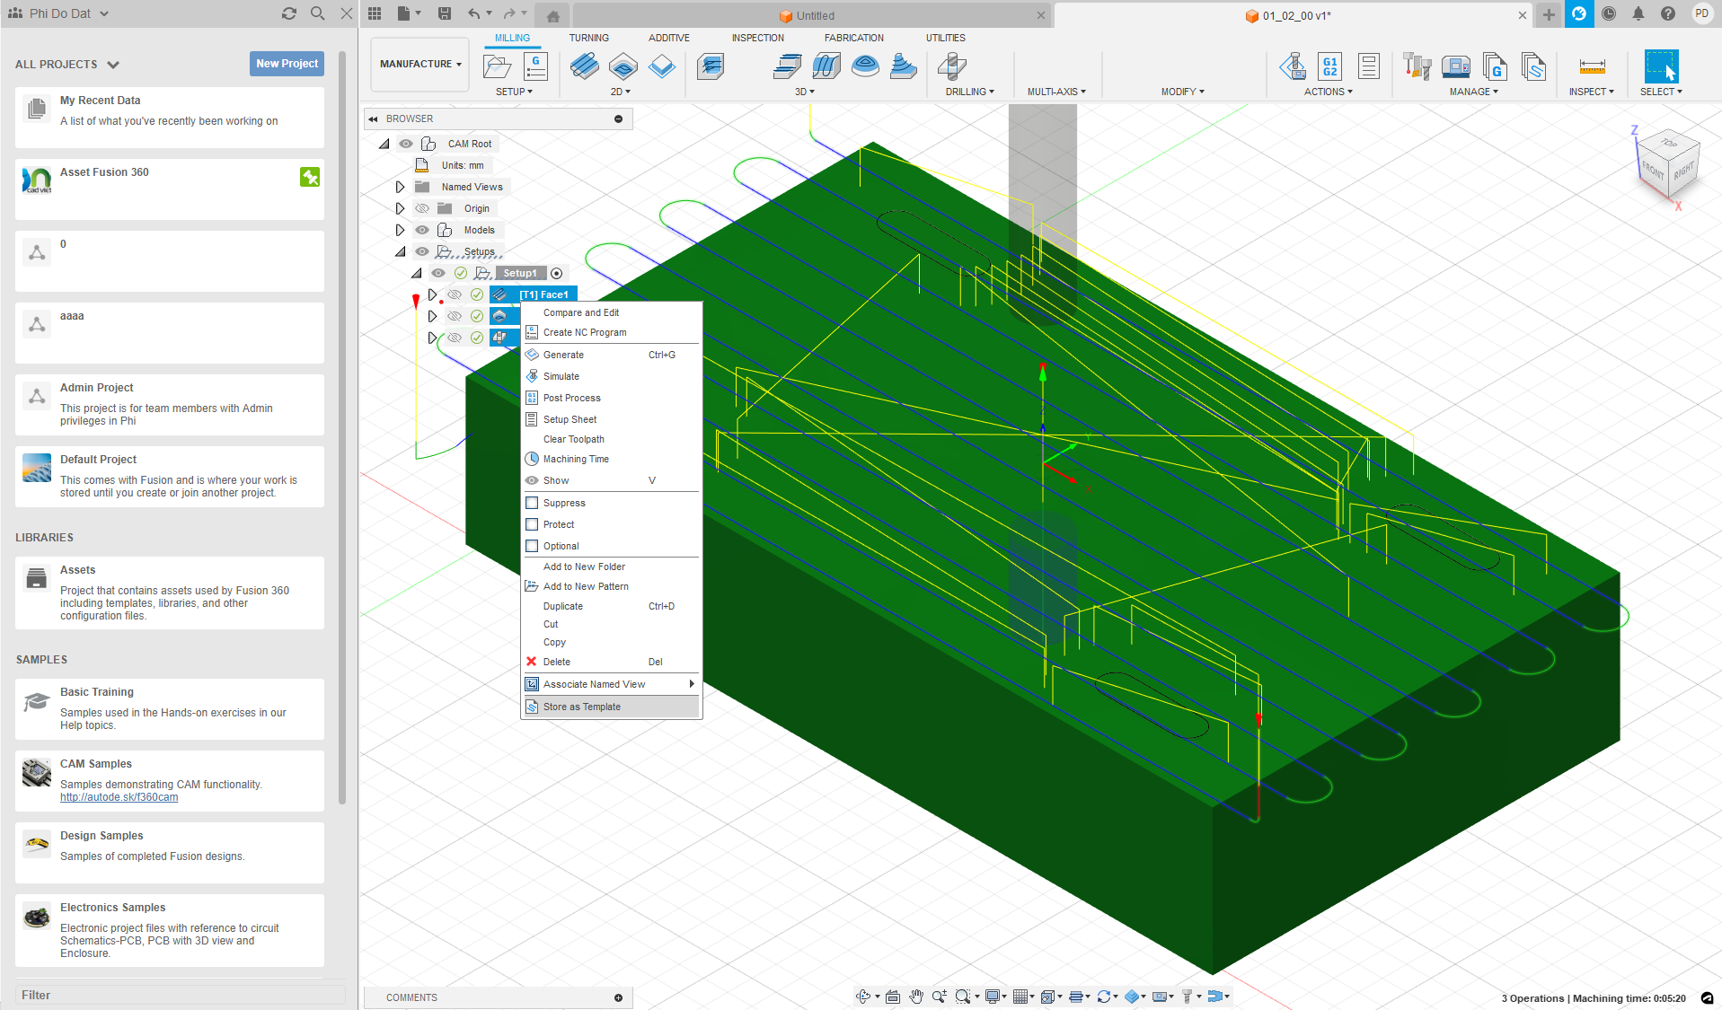This screenshot has height=1010, width=1722.
Task: Open the Drilling tool icon
Action: click(951, 66)
